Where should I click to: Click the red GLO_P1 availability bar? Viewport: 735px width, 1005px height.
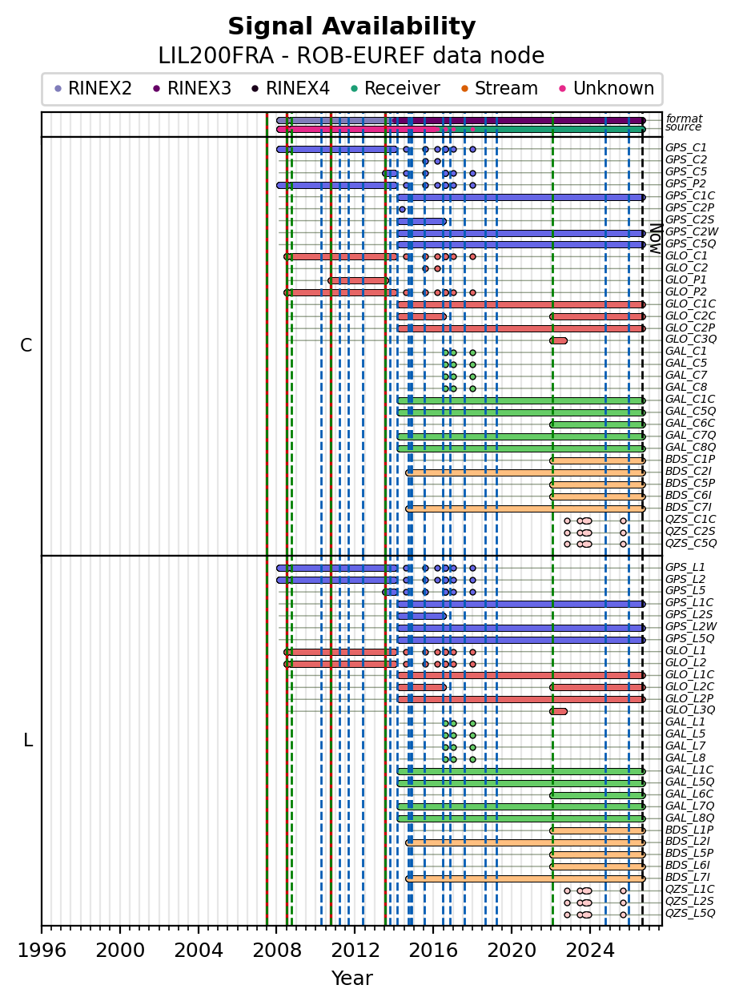358,280
